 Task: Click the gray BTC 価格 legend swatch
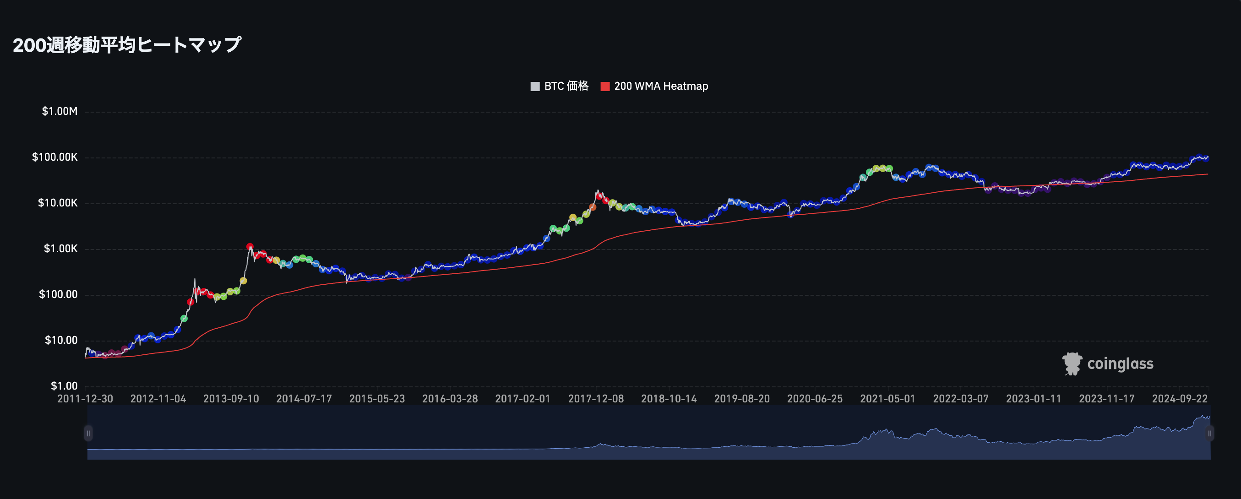(535, 87)
